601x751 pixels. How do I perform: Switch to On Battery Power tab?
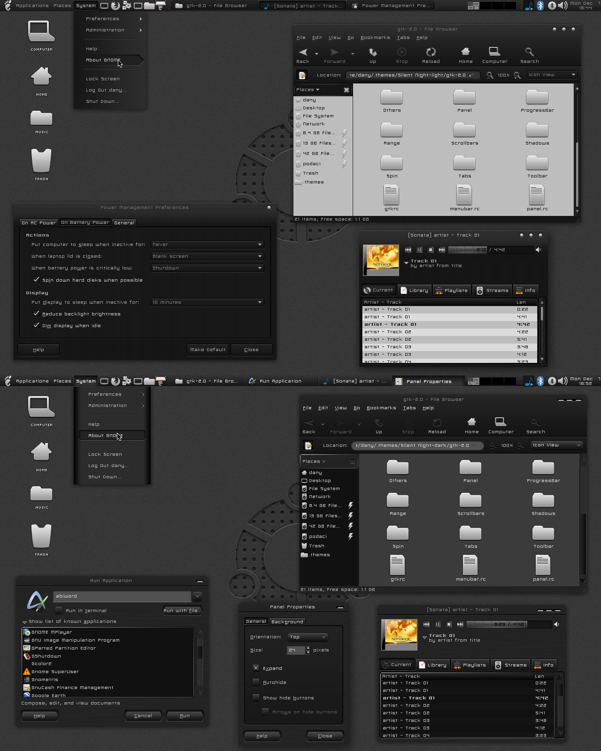[85, 222]
